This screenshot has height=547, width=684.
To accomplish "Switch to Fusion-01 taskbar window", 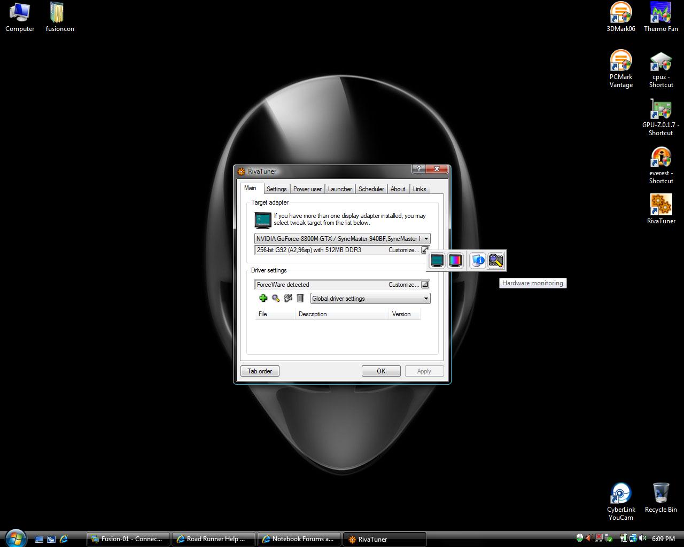I will pos(128,539).
